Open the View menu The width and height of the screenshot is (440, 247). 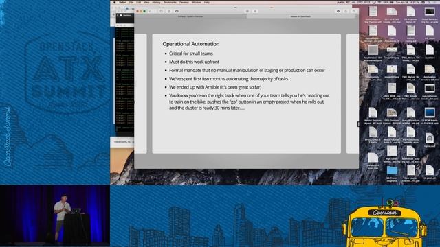[146, 2]
